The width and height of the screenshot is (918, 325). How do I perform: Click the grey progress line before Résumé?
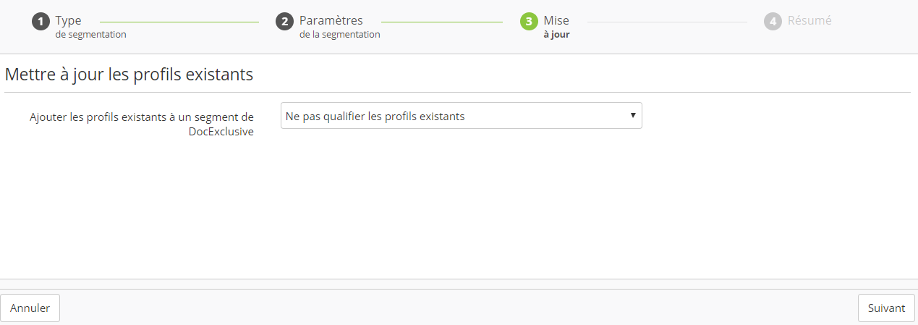pyautogui.click(x=667, y=22)
